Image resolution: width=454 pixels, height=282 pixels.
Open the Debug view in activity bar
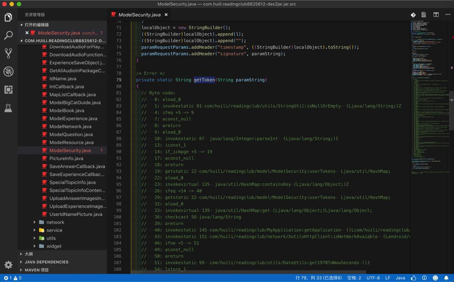tap(8, 71)
